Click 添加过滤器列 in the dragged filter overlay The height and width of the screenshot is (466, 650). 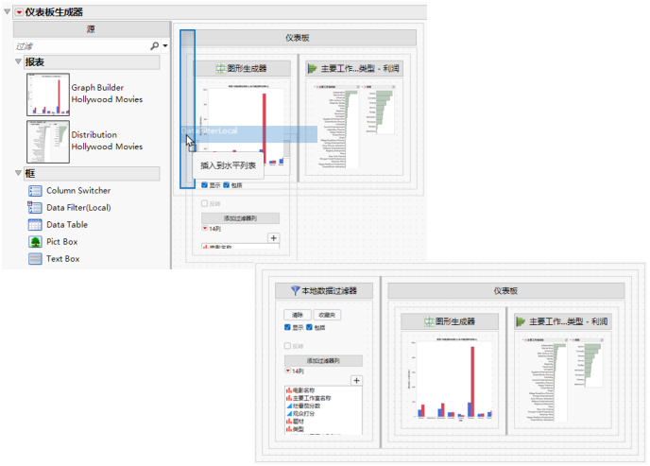pos(240,218)
